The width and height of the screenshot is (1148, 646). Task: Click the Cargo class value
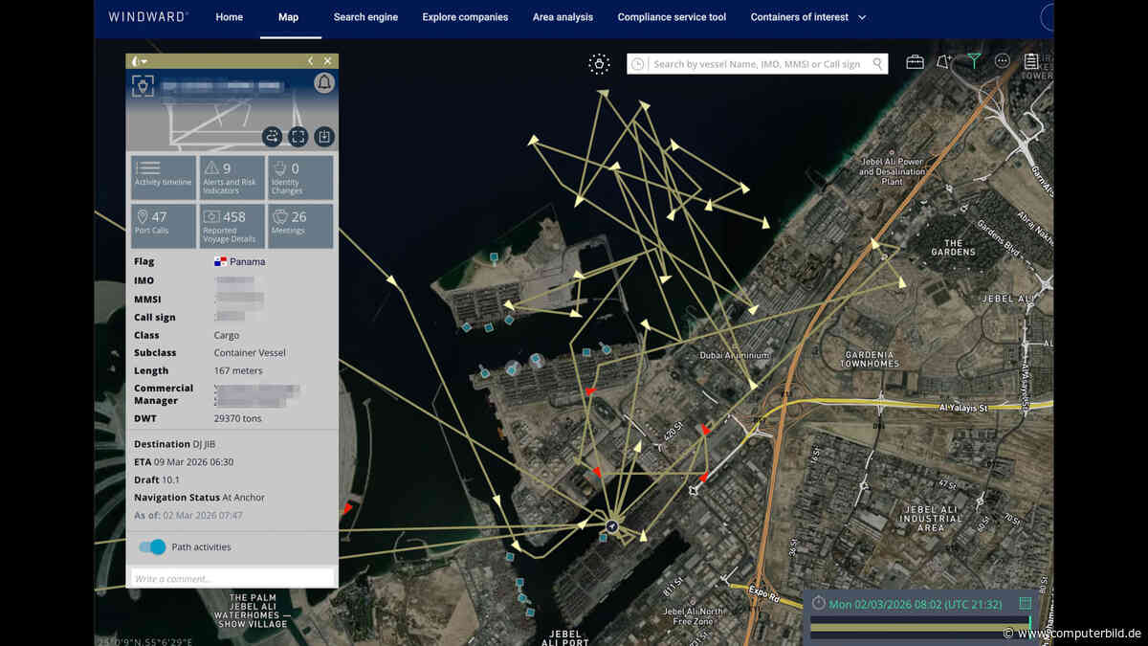tap(227, 335)
